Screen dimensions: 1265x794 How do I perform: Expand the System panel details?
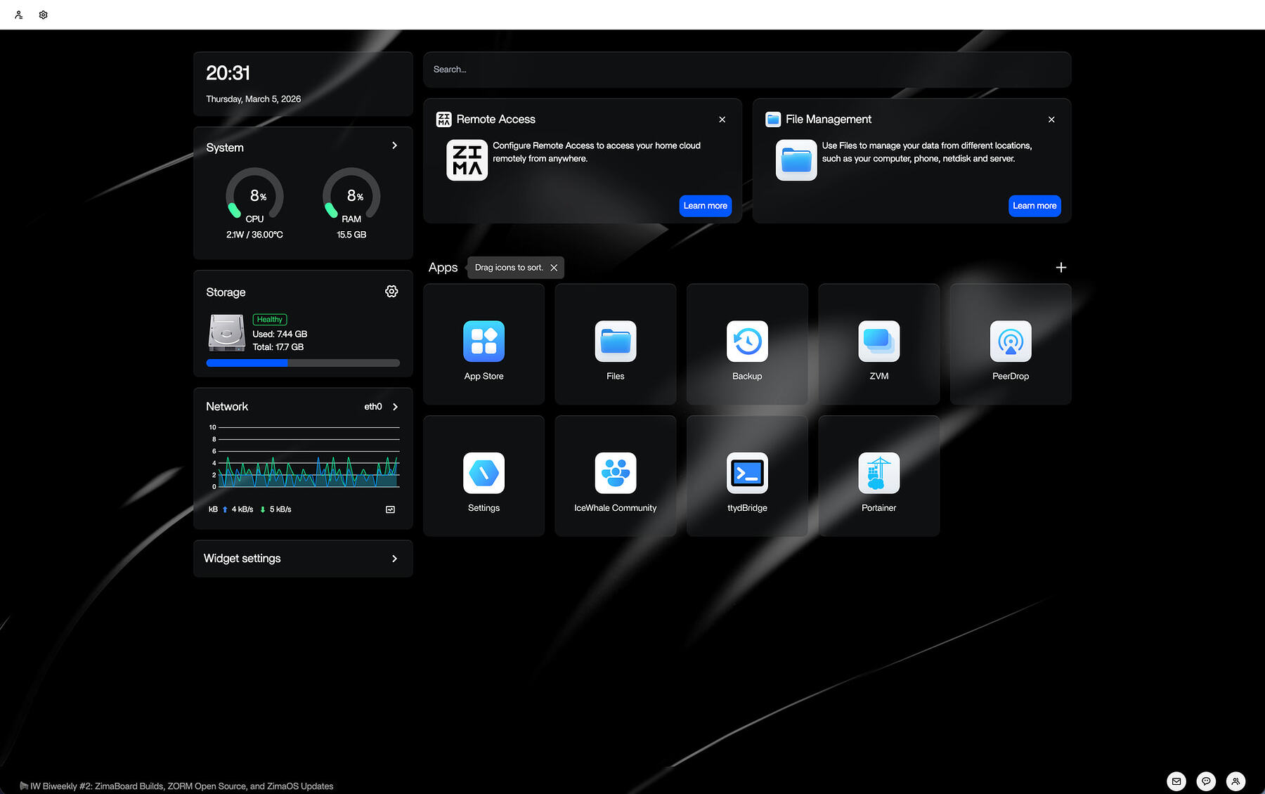pos(394,145)
